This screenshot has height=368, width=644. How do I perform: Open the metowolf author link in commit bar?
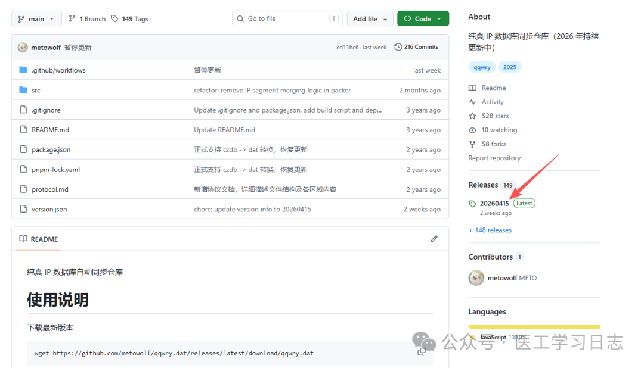tap(45, 48)
